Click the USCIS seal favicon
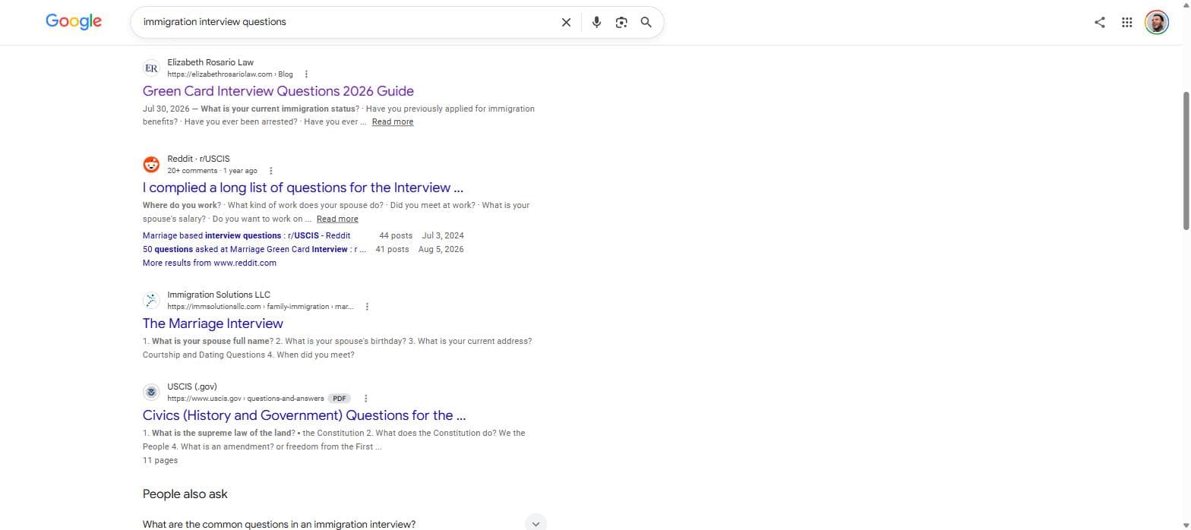Image resolution: width=1191 pixels, height=530 pixels. tap(151, 393)
